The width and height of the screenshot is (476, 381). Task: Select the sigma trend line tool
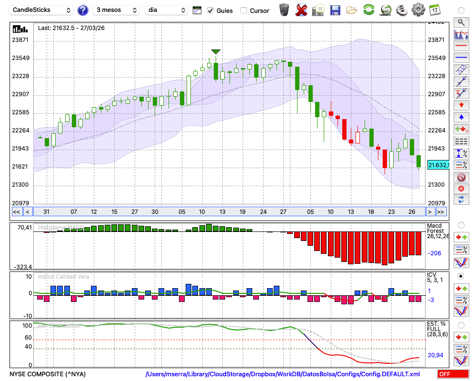point(461,93)
